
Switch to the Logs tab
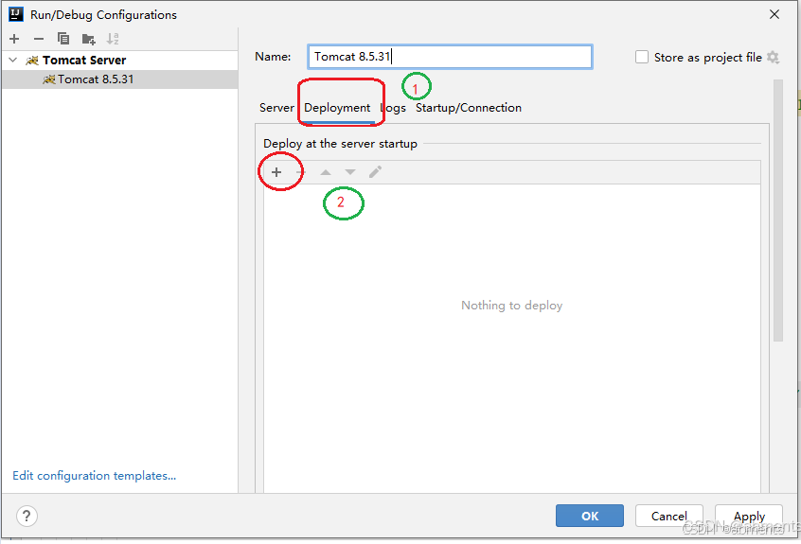pos(393,108)
